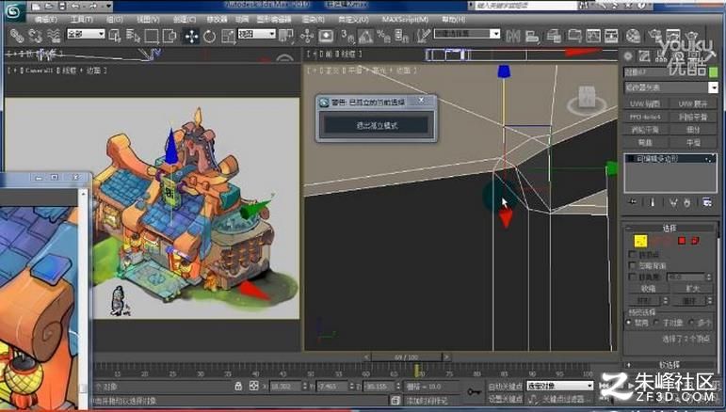Toggle By Angle checkbox

pos(632,277)
